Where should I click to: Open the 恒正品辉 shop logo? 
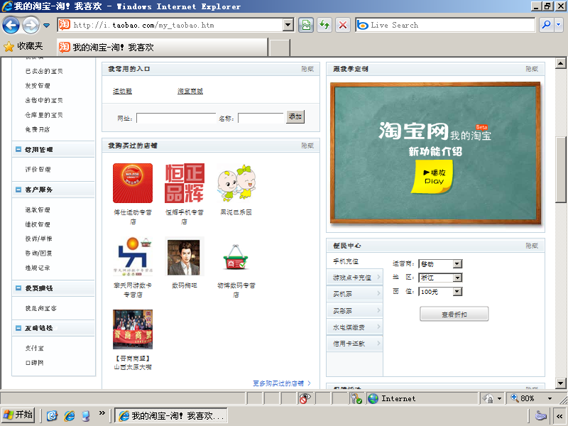[x=185, y=183]
